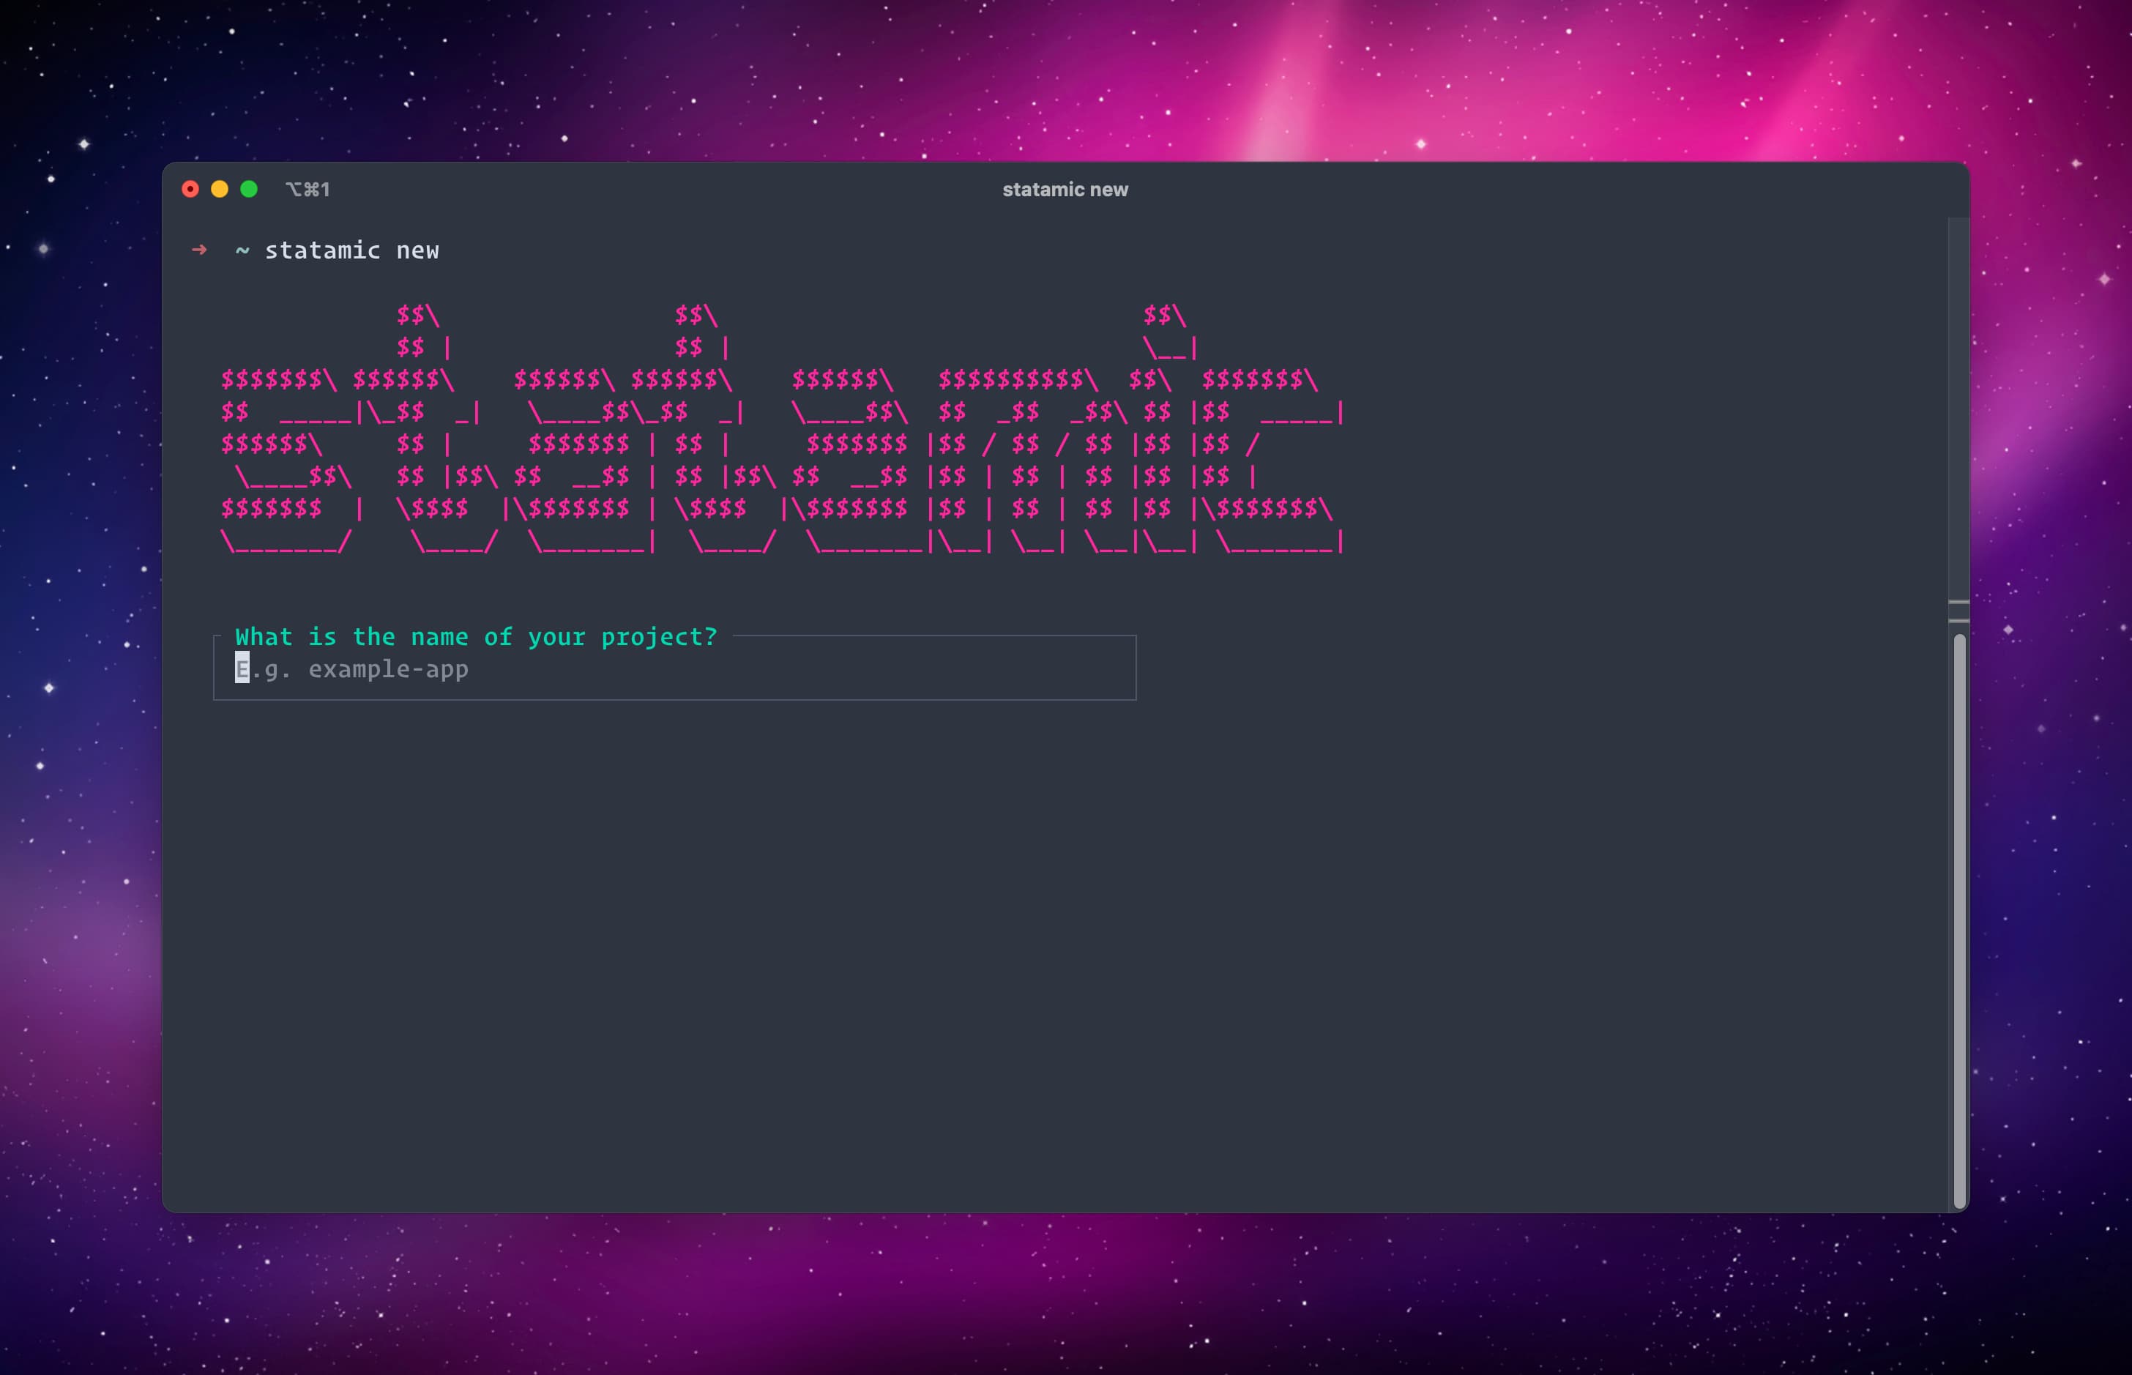Click the ⌥⌘1 tab shortcut label
The height and width of the screenshot is (1375, 2132).
[x=308, y=190]
